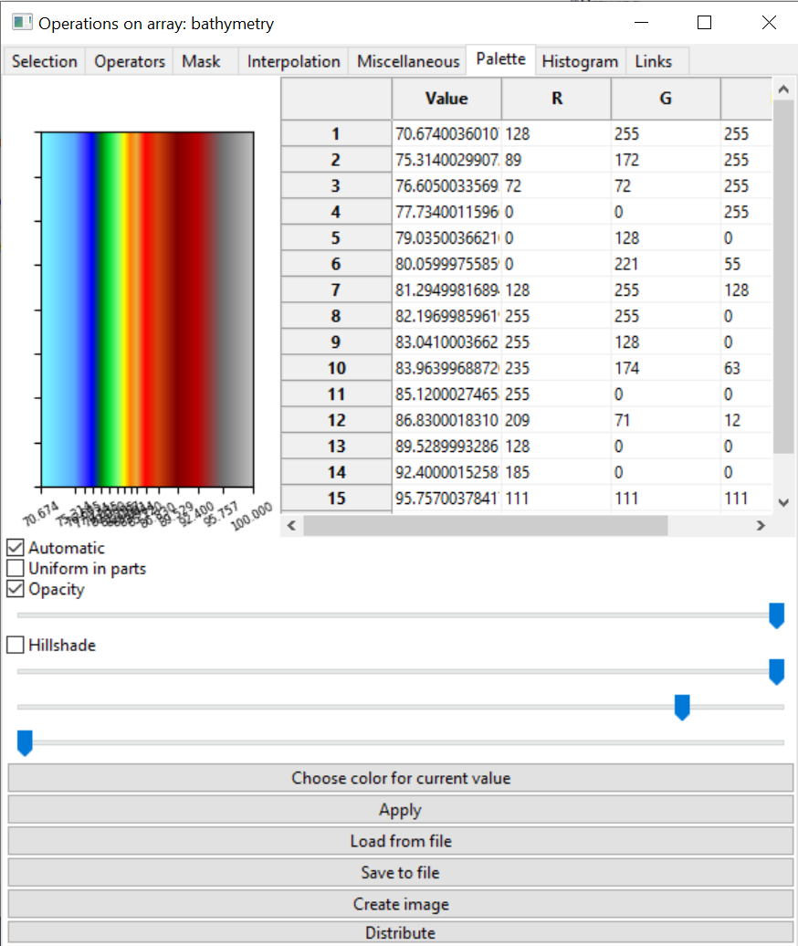Click Load from file button
Viewport: 798px width, 946px height.
tap(401, 841)
